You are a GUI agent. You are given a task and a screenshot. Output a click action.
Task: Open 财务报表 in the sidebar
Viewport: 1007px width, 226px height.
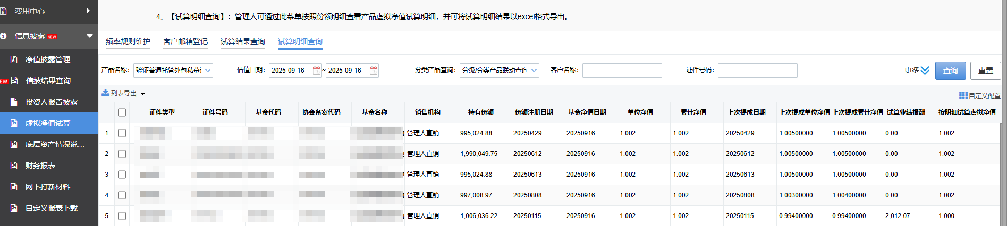coord(49,166)
